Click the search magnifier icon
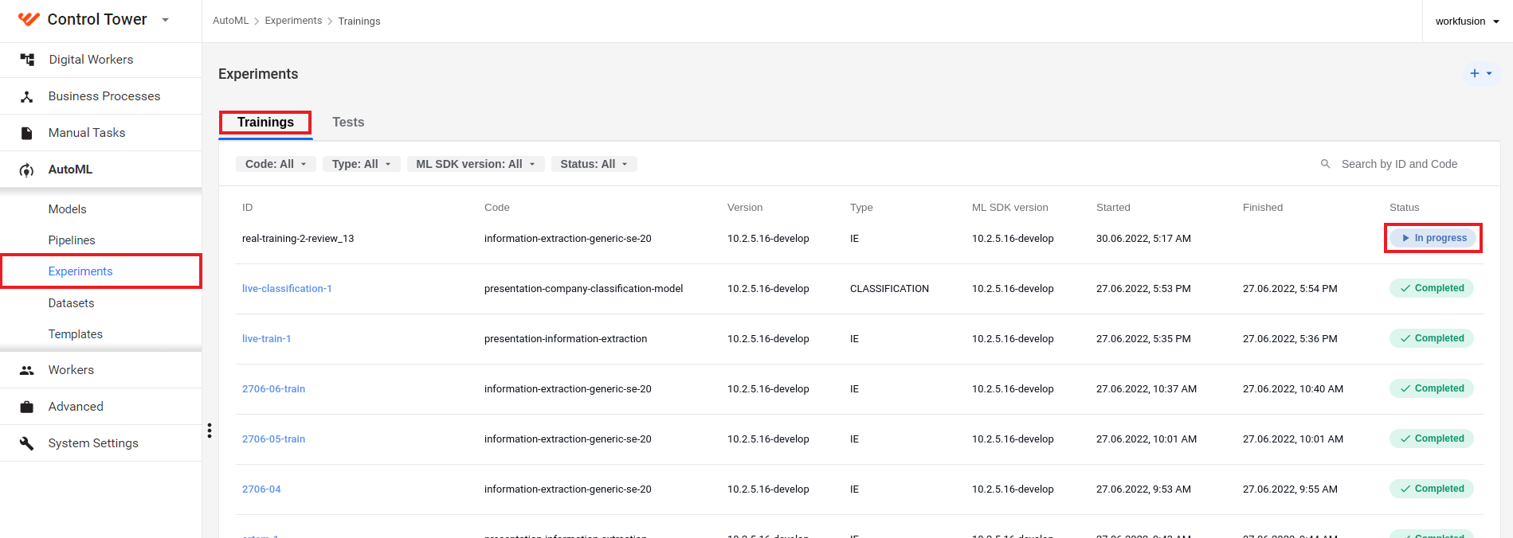Screen dimensions: 1513x538 tap(1326, 164)
